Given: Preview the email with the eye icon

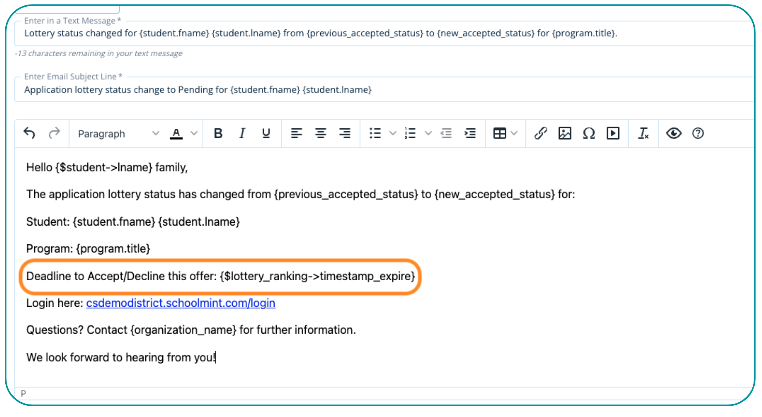Looking at the screenshot, I should pyautogui.click(x=673, y=133).
